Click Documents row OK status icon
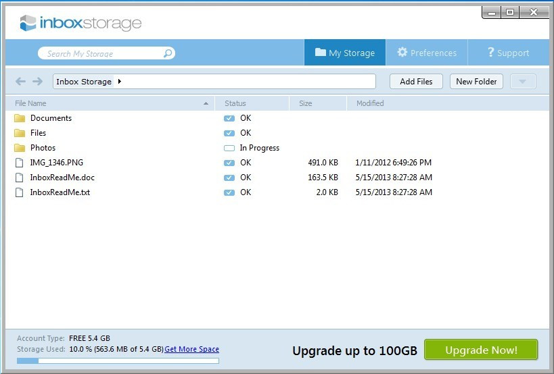The width and height of the screenshot is (554, 374). [229, 118]
